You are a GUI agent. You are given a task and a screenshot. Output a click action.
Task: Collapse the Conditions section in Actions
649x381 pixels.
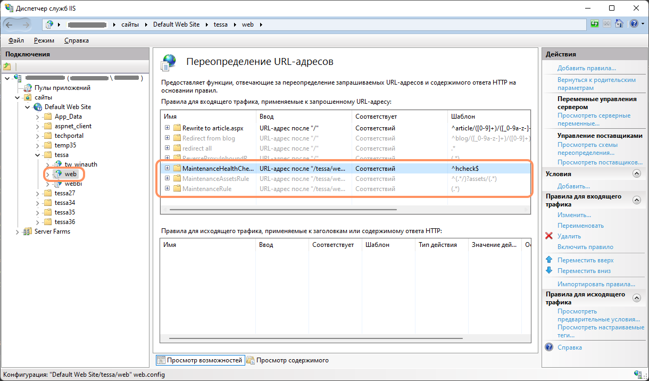point(636,173)
